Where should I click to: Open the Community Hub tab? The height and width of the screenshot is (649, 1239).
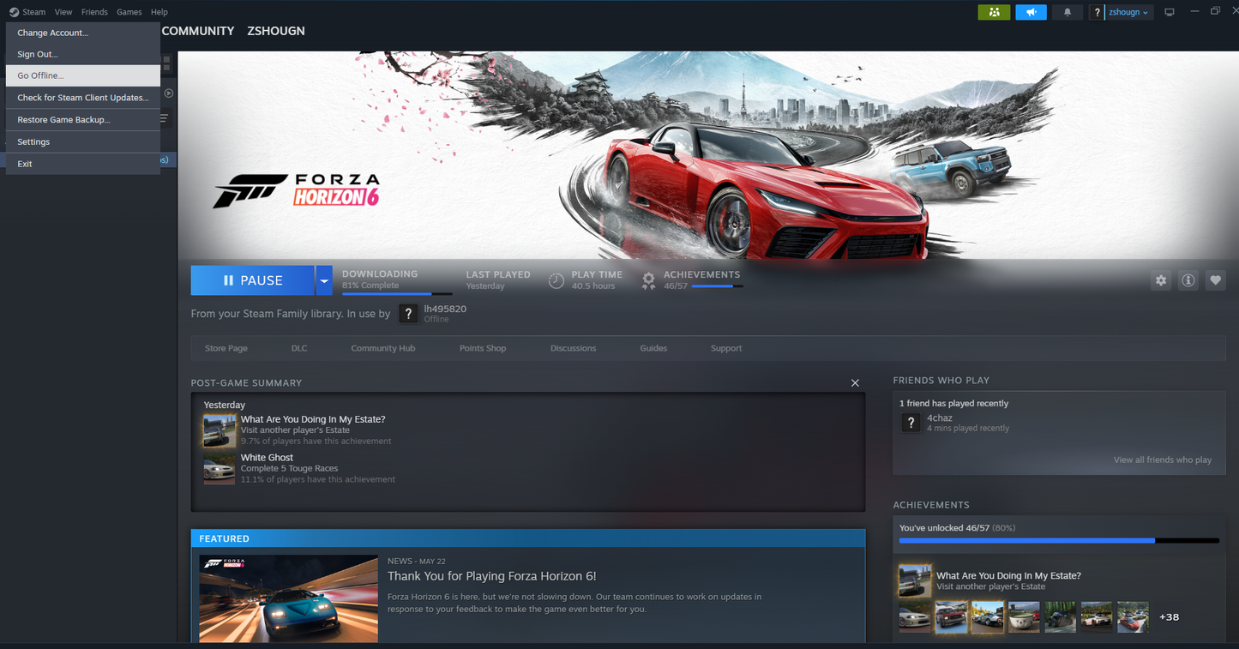point(383,348)
